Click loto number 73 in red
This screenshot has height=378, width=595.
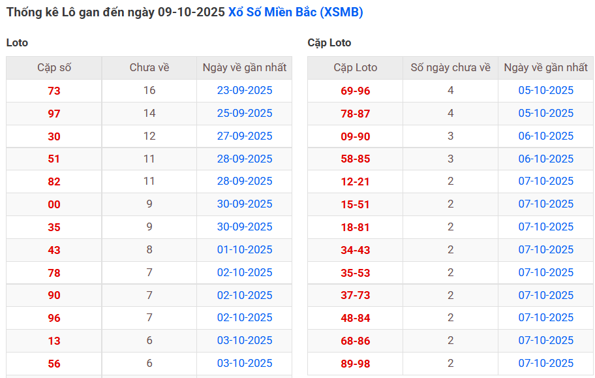[54, 91]
